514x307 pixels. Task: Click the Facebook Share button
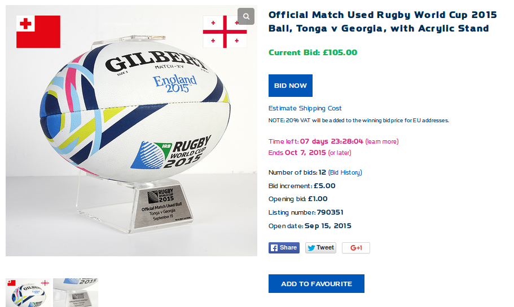[x=284, y=248]
